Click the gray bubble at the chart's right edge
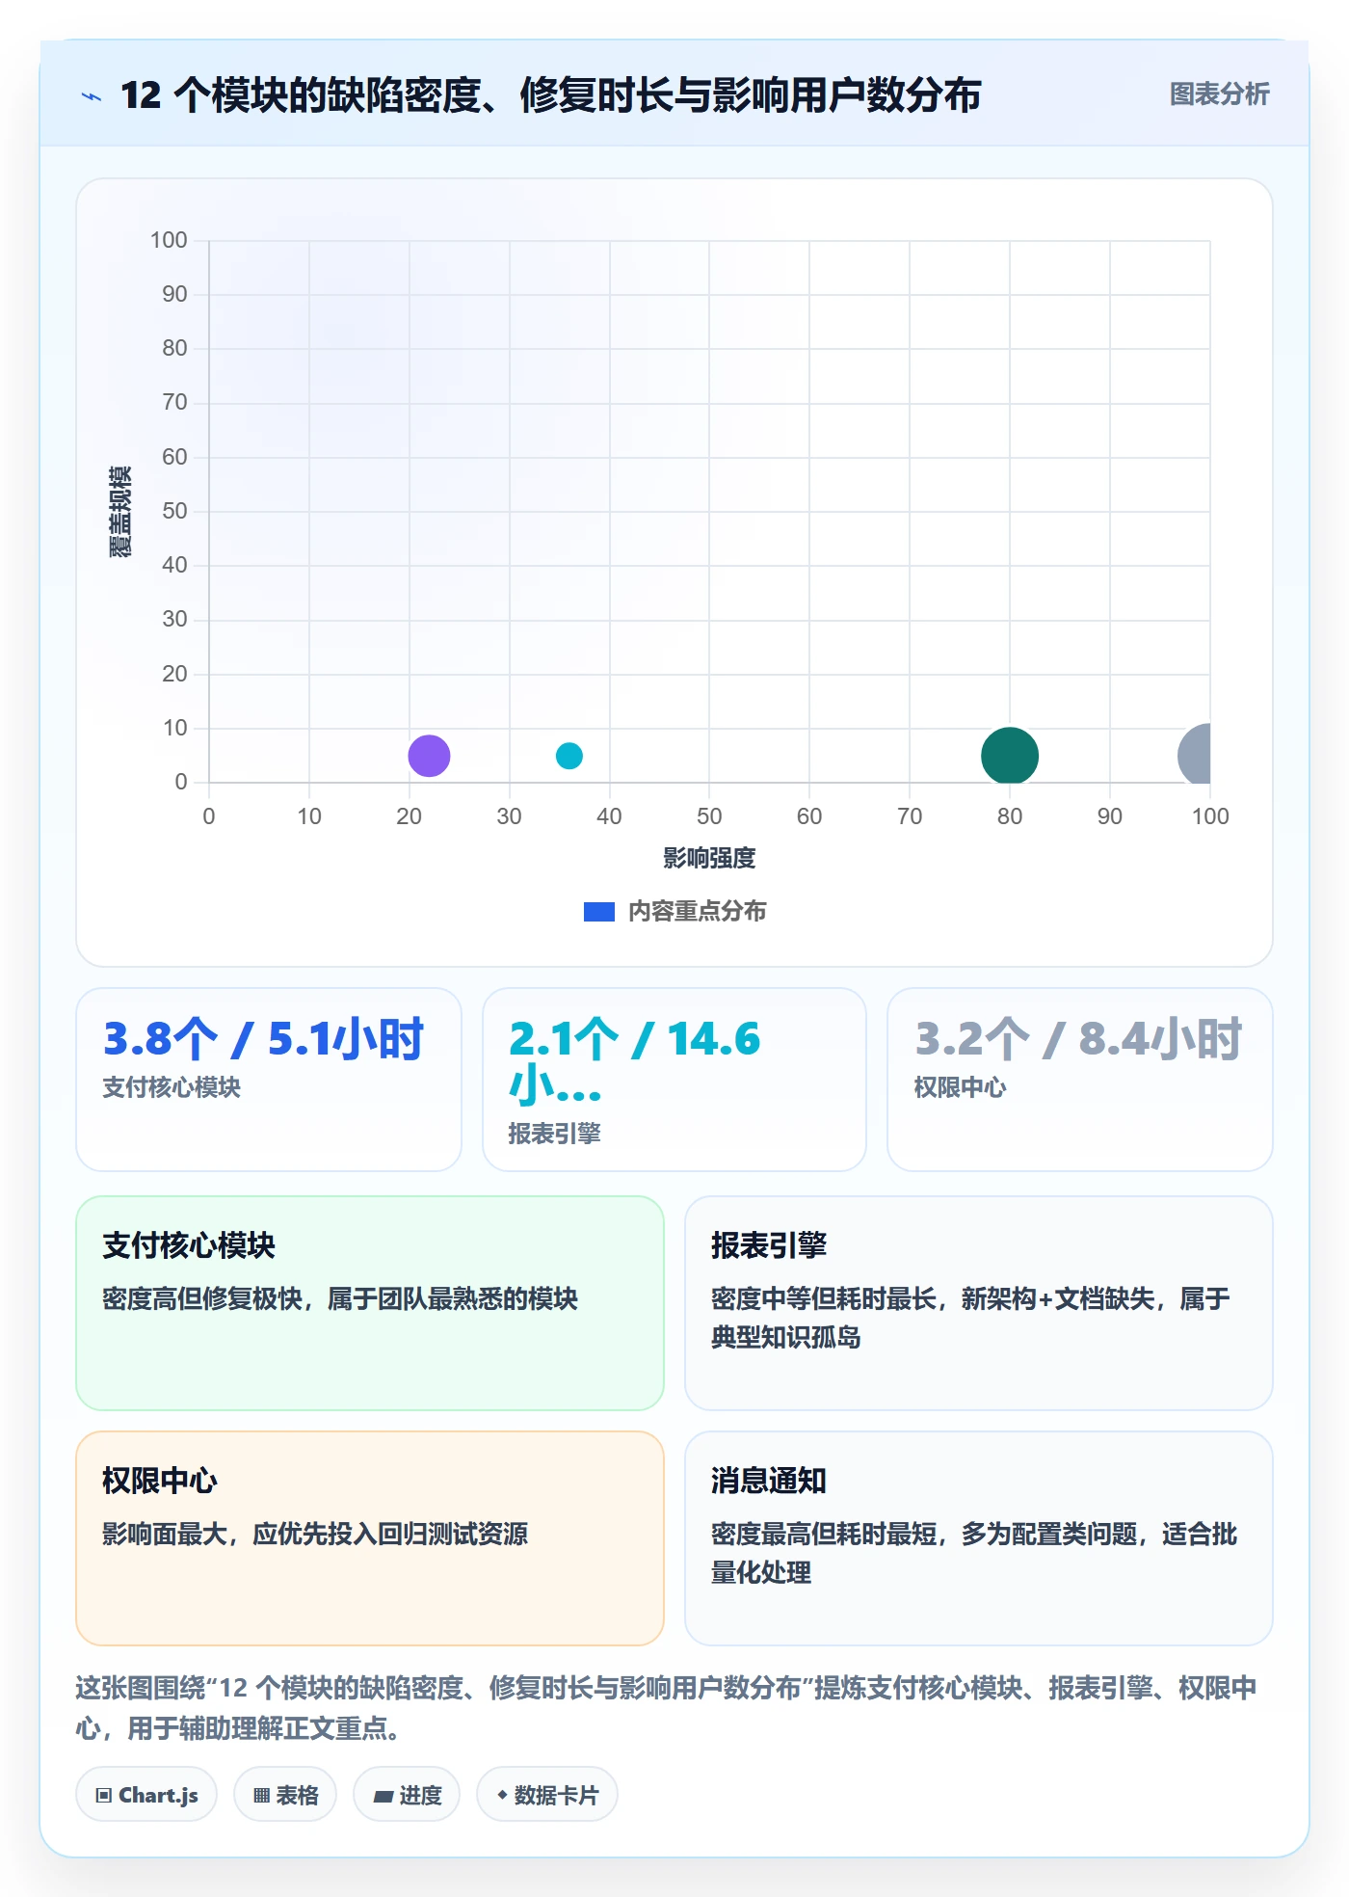This screenshot has width=1349, height=1897. point(1195,755)
